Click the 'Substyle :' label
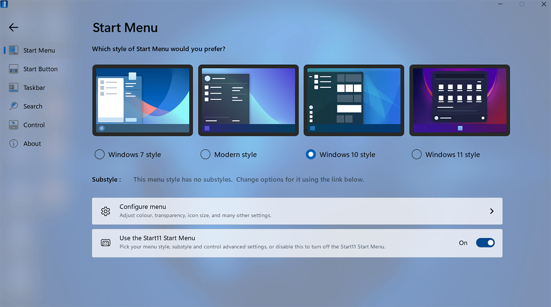The image size is (551, 307). (107, 179)
